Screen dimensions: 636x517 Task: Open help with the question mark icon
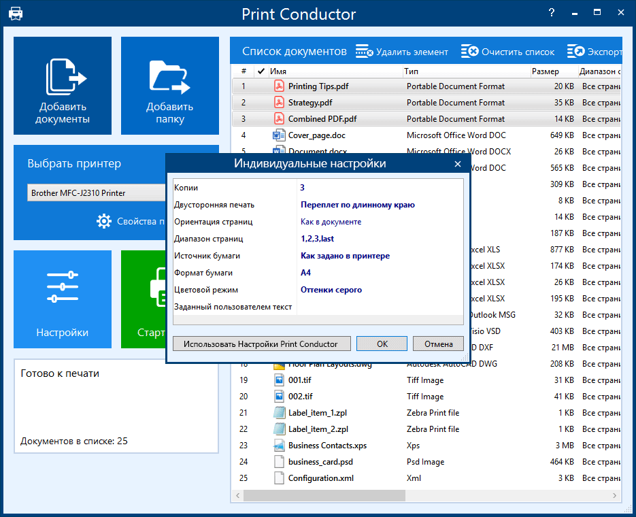point(552,12)
